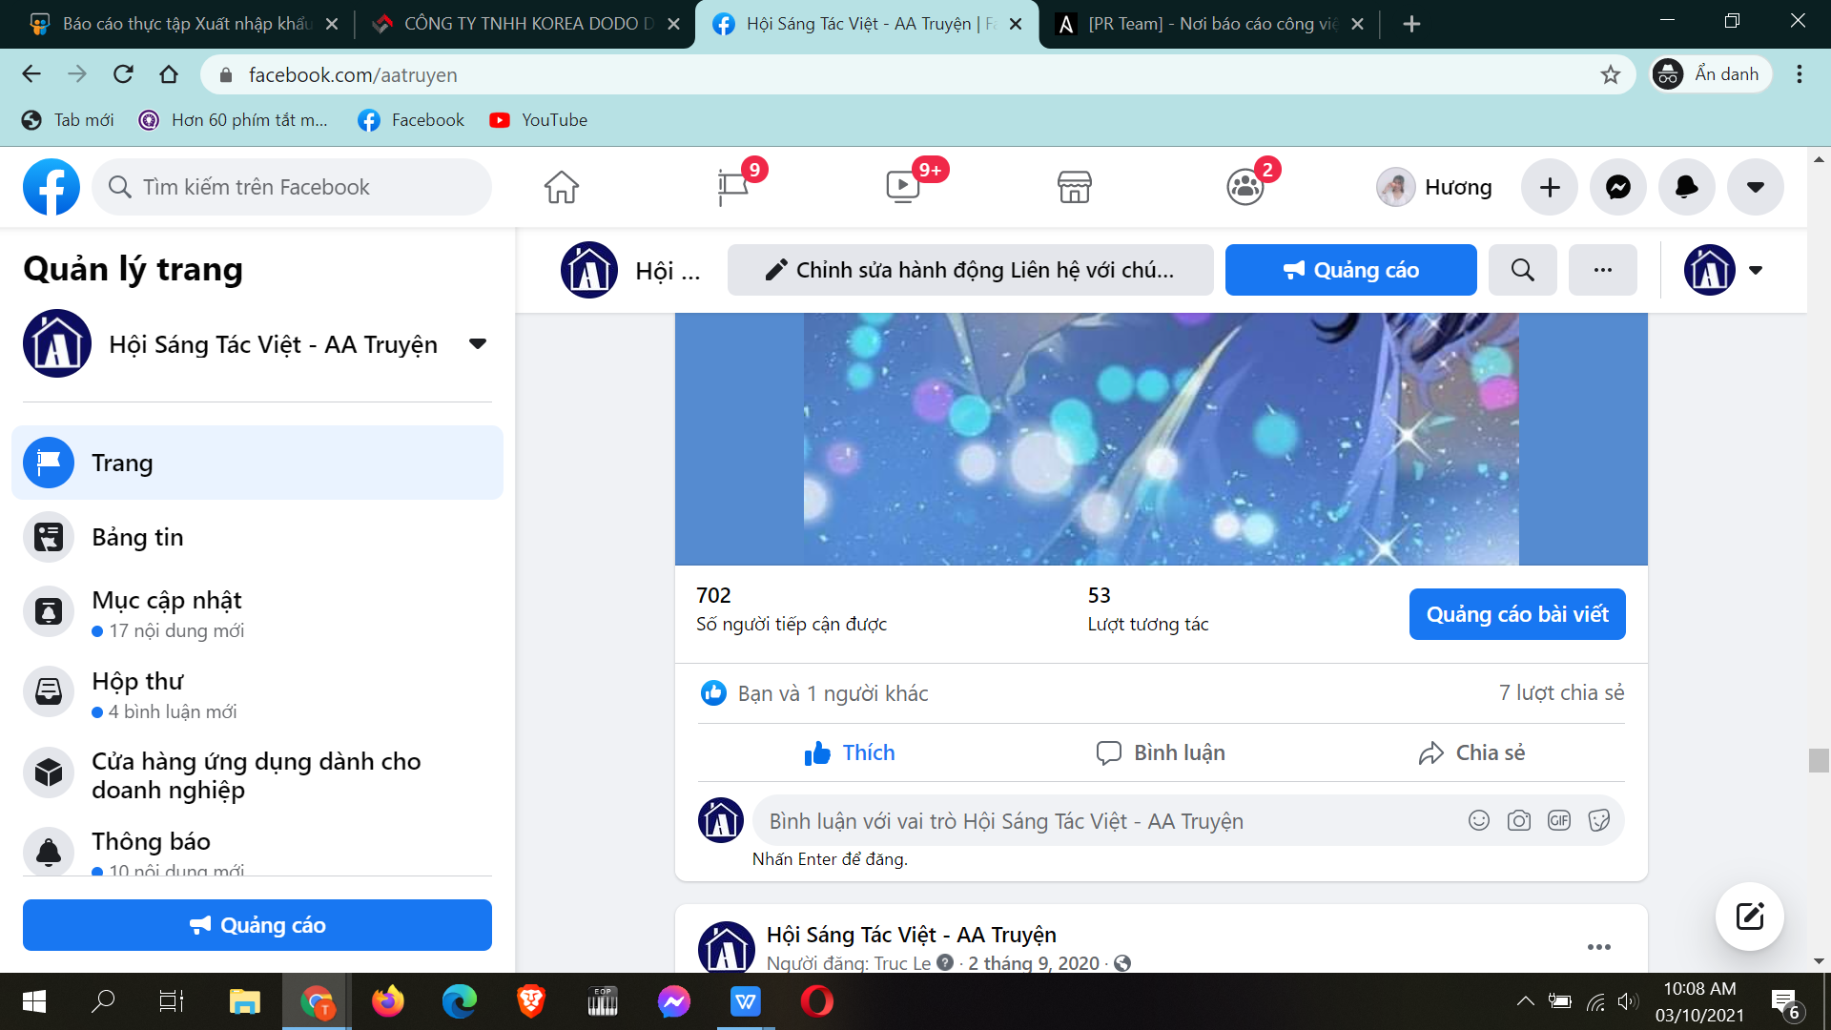Add a GIF to the comment

[x=1559, y=820]
